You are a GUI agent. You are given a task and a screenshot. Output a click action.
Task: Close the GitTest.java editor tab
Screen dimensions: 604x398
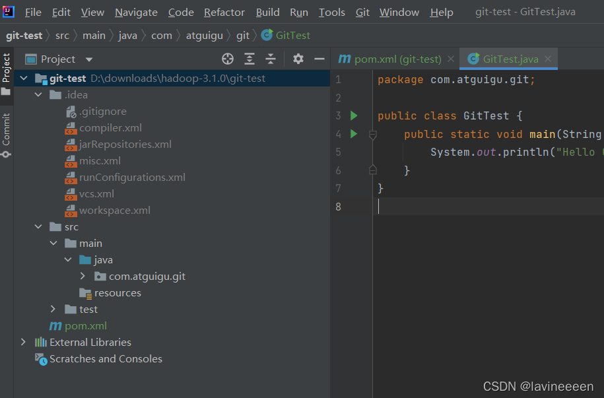click(548, 59)
